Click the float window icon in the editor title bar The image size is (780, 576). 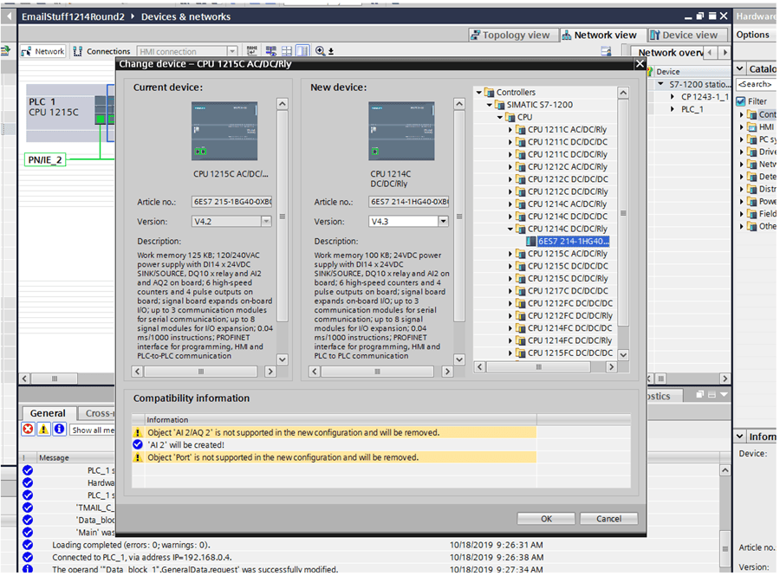click(700, 16)
